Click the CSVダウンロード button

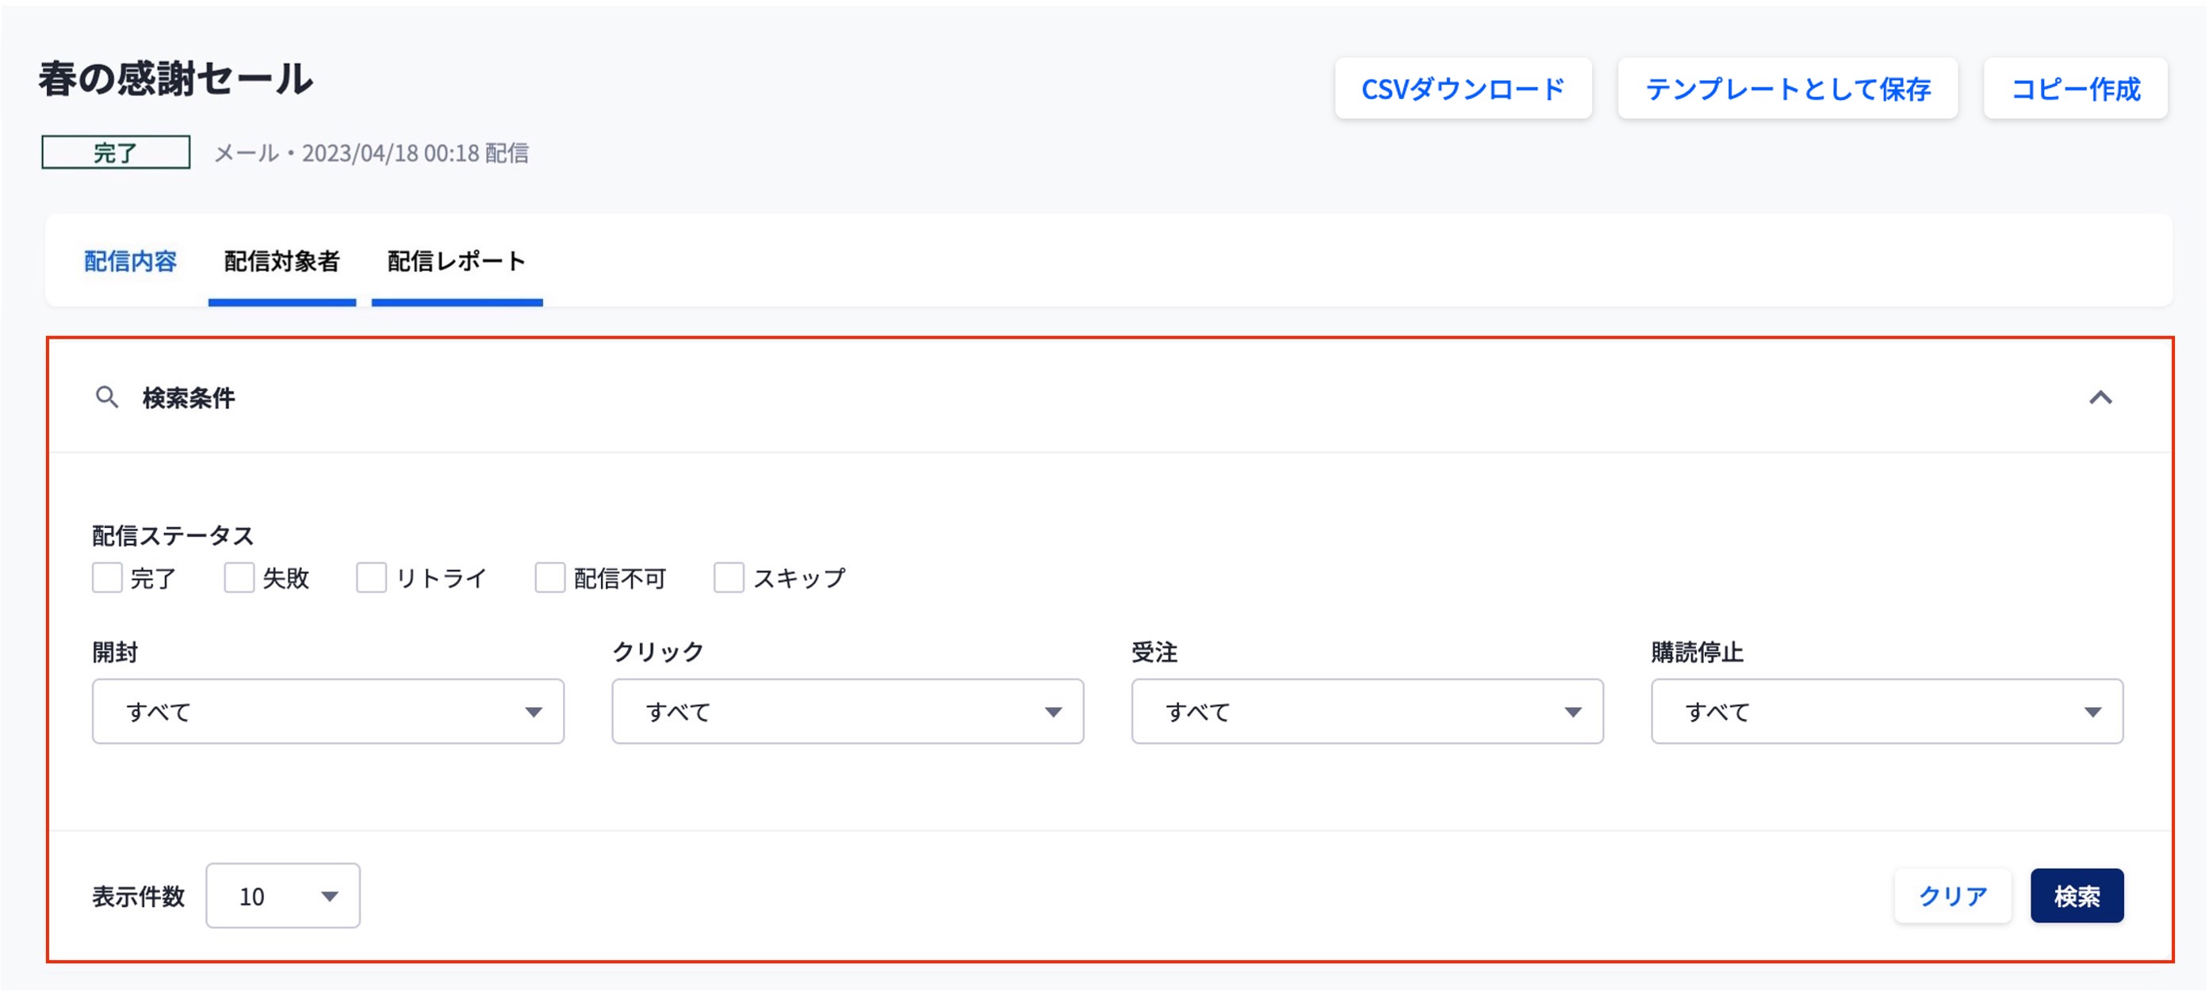click(x=1464, y=88)
